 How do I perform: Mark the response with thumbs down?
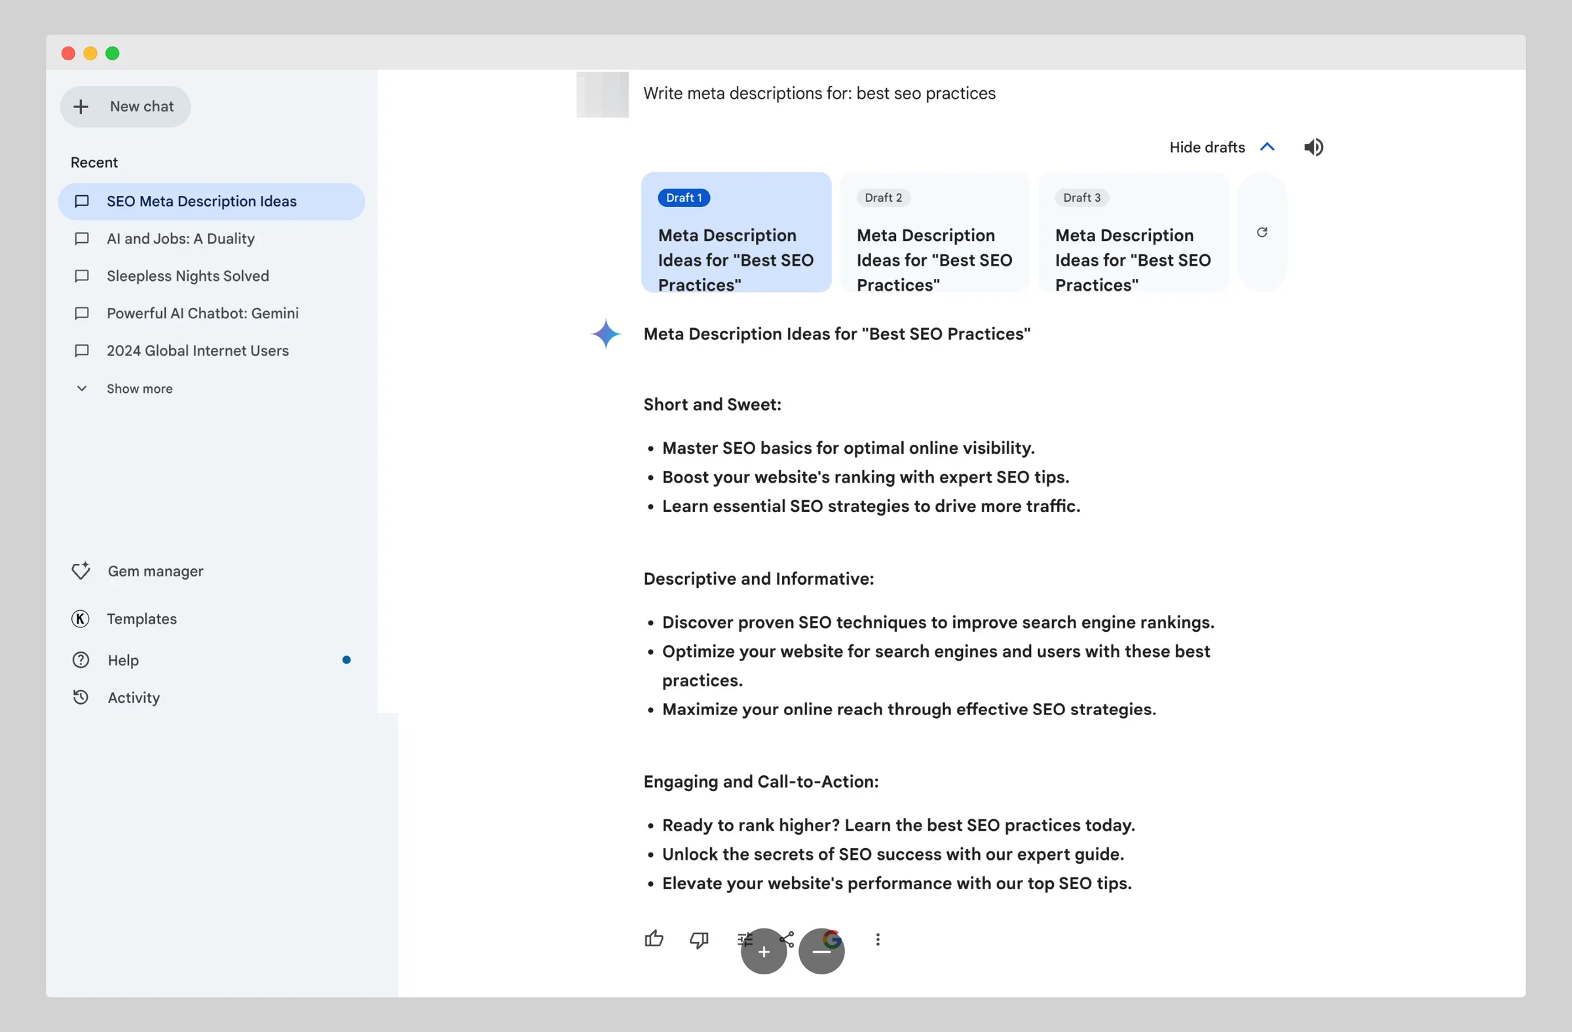[x=699, y=940]
